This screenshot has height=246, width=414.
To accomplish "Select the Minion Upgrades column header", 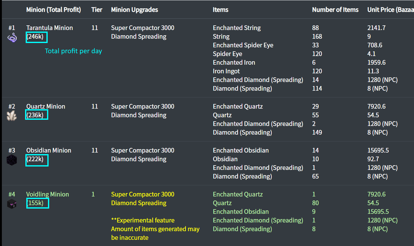I will pos(134,10).
